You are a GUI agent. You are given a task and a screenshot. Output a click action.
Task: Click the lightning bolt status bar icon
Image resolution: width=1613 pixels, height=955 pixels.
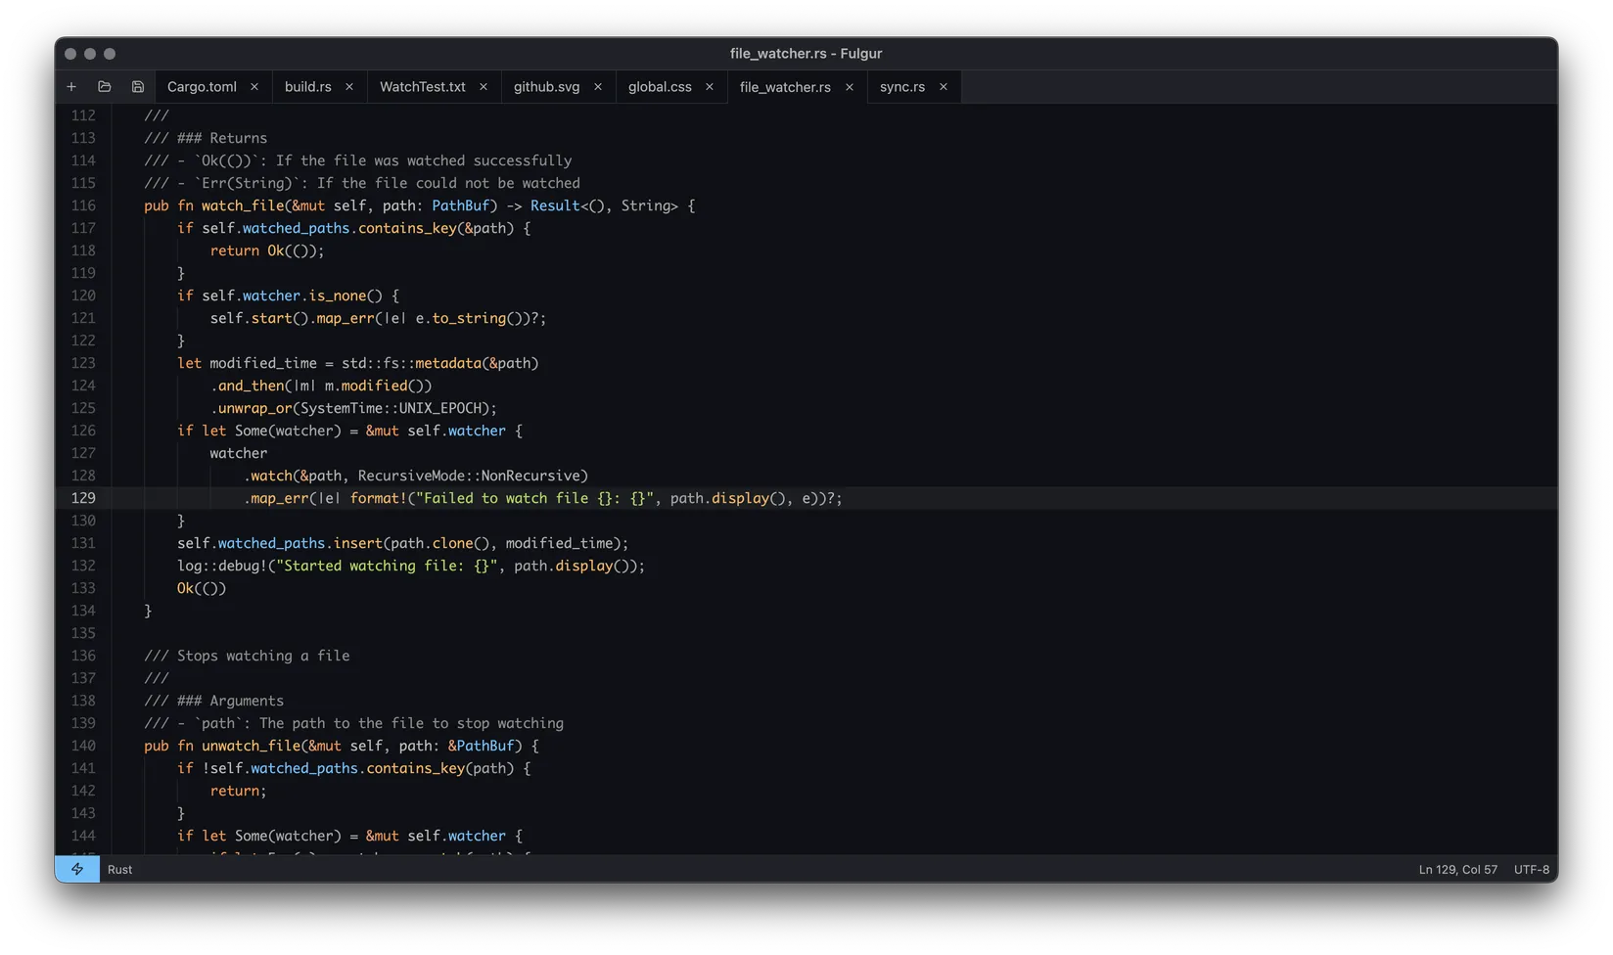point(77,869)
